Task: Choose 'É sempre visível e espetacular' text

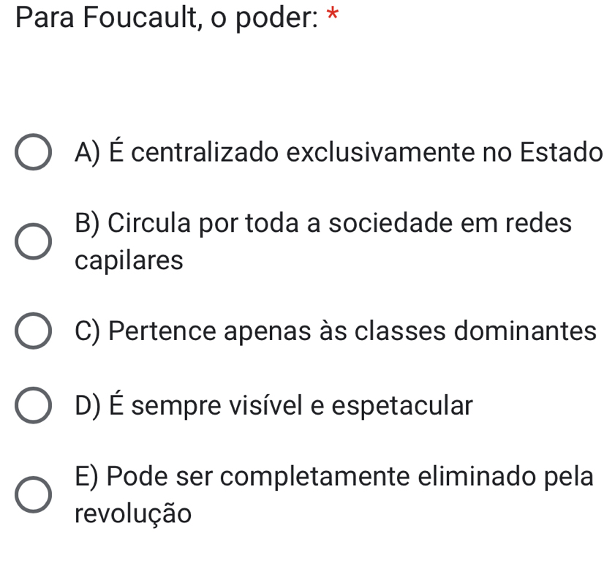Action: 291,404
